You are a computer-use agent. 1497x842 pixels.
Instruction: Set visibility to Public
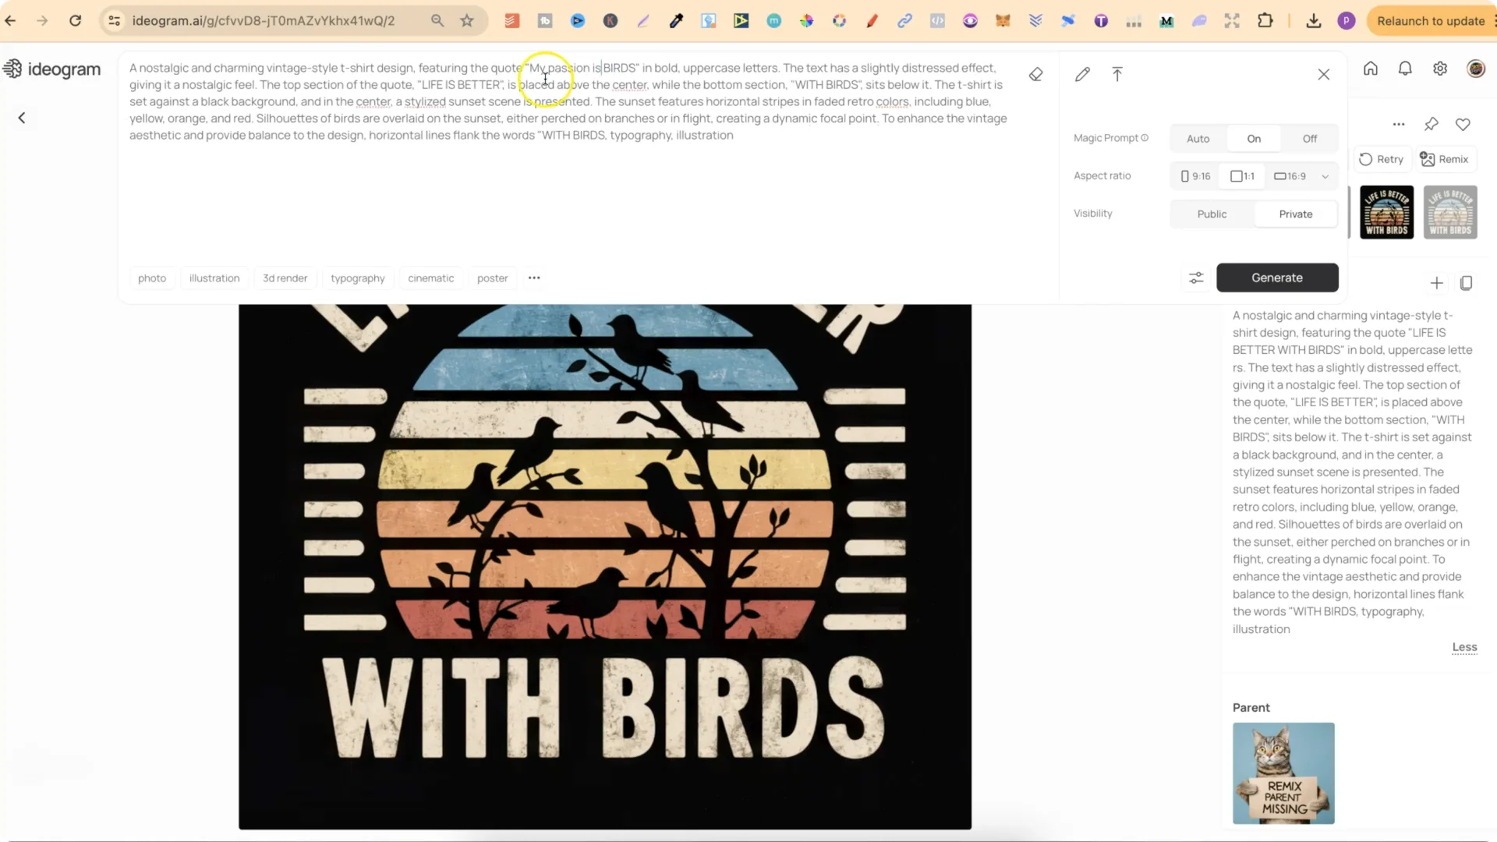[x=1212, y=214]
